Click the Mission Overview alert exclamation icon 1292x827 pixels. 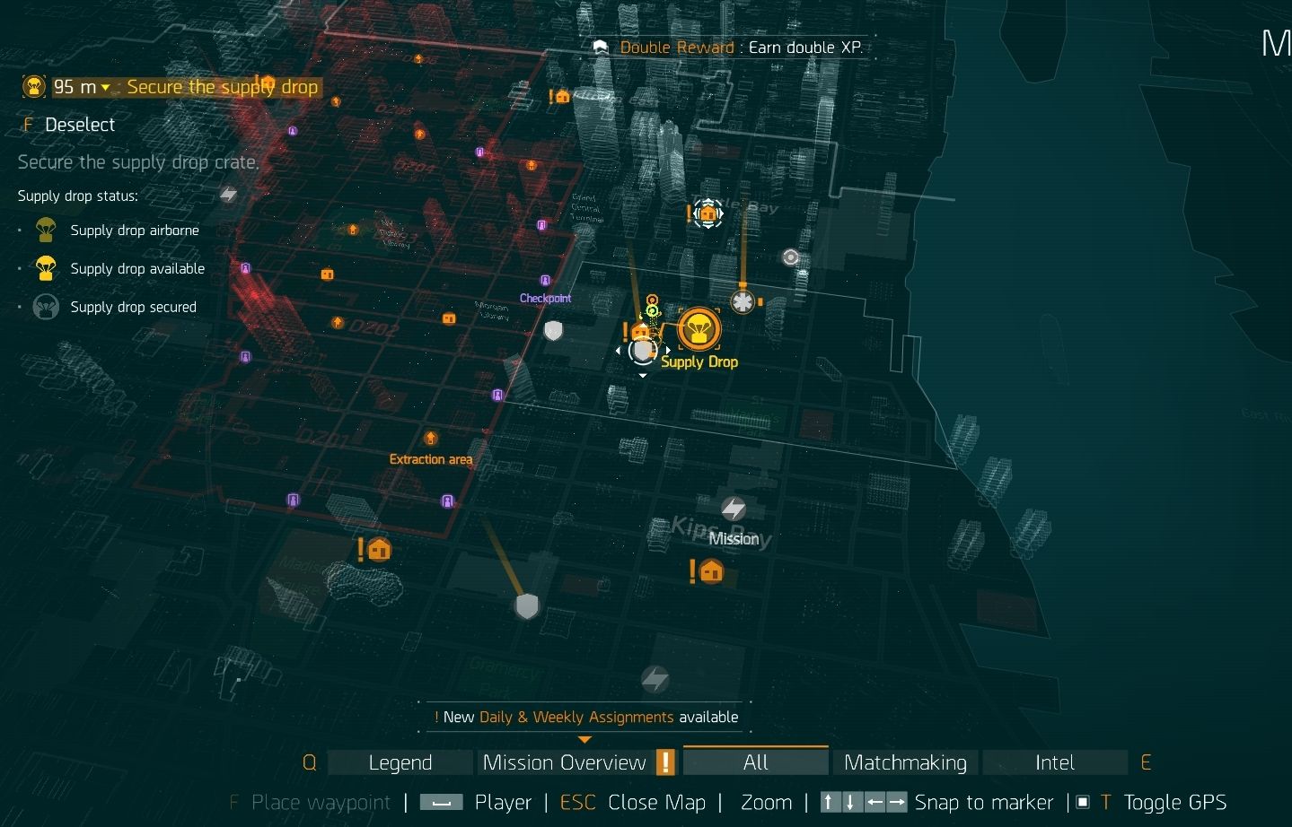[x=665, y=762]
